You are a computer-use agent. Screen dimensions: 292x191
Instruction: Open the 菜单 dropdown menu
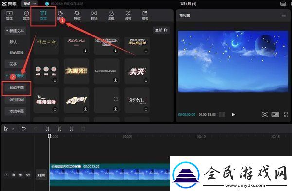pyautogui.click(x=29, y=4)
